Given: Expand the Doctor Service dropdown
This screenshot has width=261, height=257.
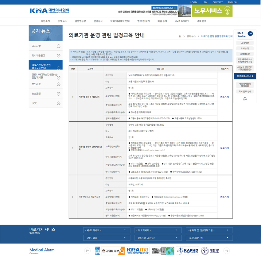Looking at the screenshot, I should point(157,238).
